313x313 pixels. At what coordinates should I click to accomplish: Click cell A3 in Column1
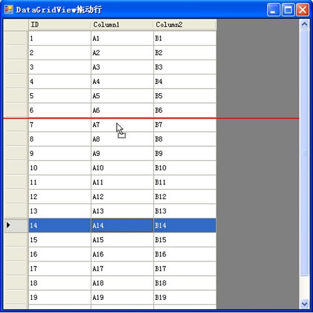point(122,67)
